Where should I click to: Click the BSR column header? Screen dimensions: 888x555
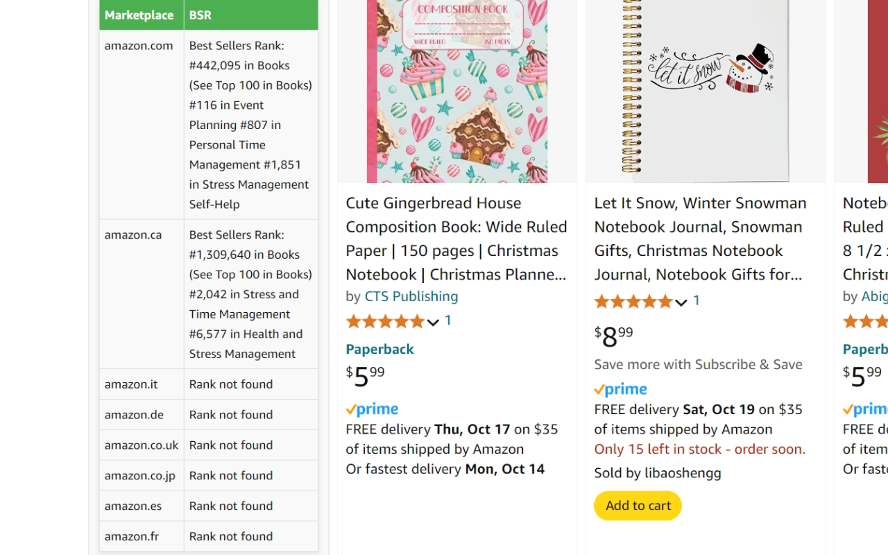point(200,15)
